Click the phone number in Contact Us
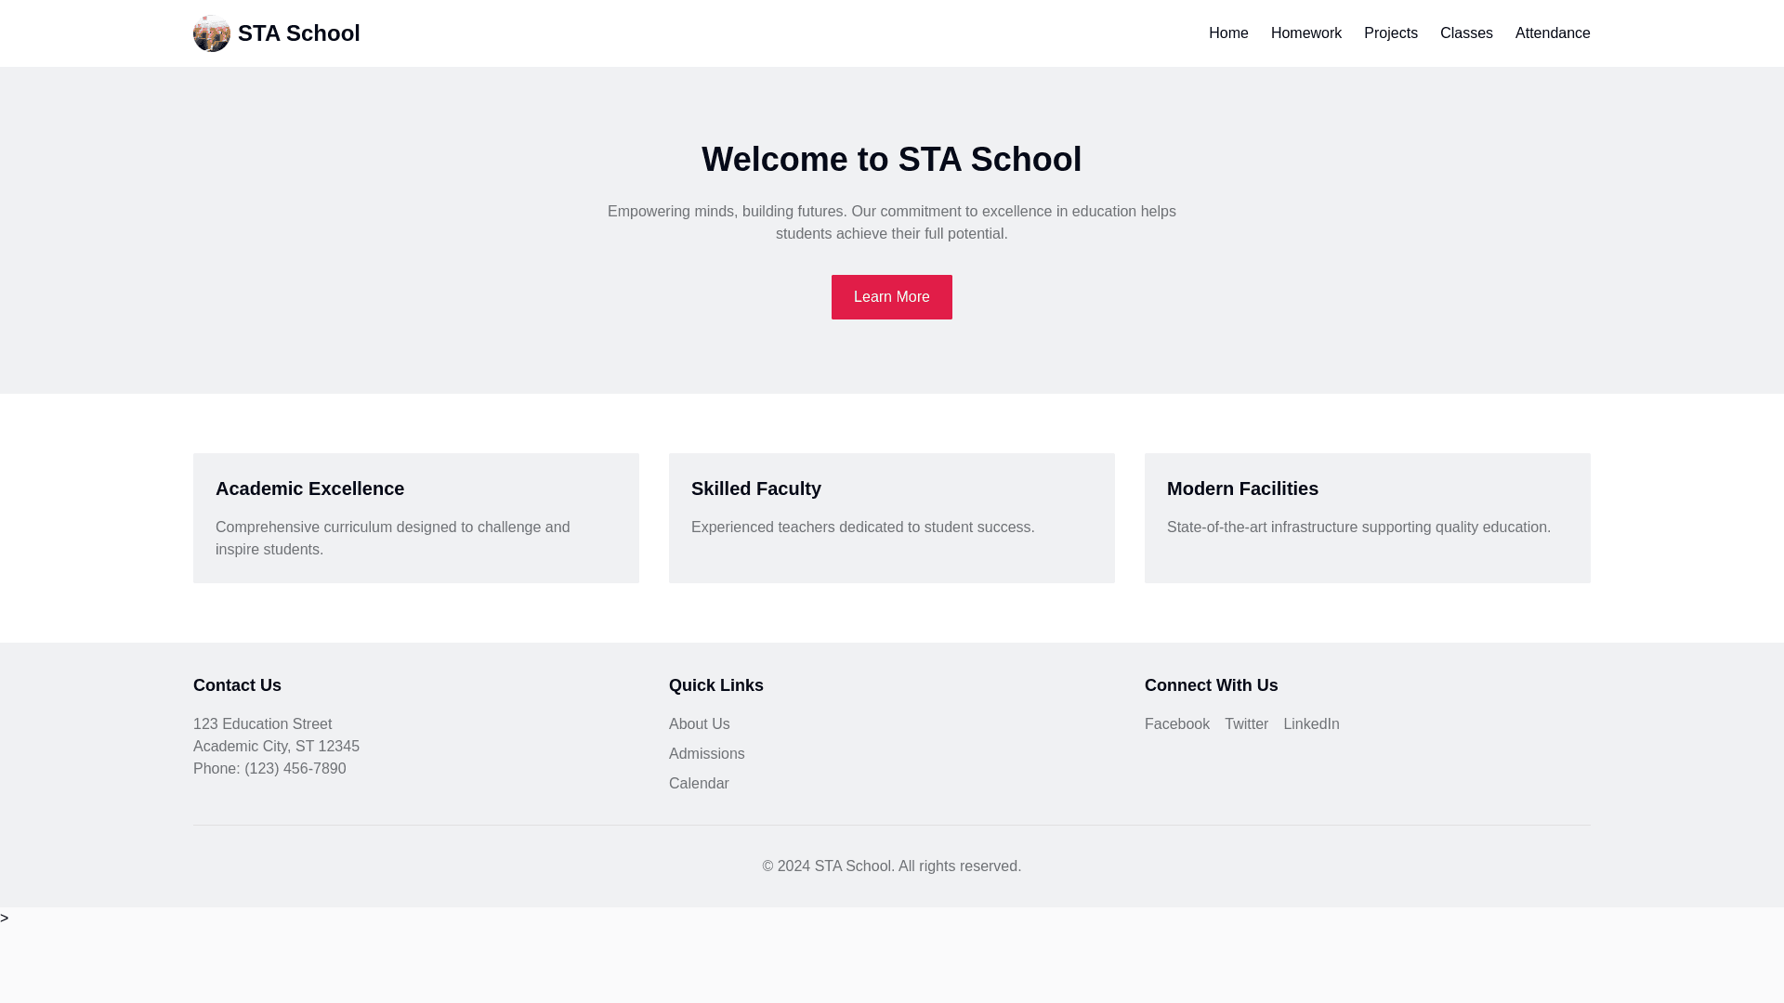This screenshot has width=1784, height=1003. 295,768
